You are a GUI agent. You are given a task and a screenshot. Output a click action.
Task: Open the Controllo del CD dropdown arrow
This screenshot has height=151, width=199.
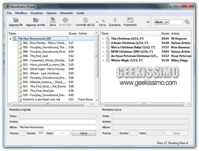tap(97, 22)
